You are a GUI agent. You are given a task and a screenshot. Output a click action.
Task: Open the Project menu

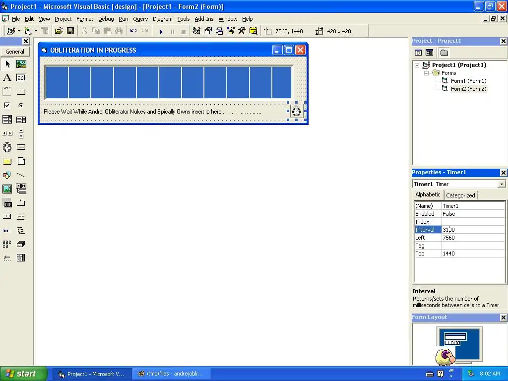[63, 19]
